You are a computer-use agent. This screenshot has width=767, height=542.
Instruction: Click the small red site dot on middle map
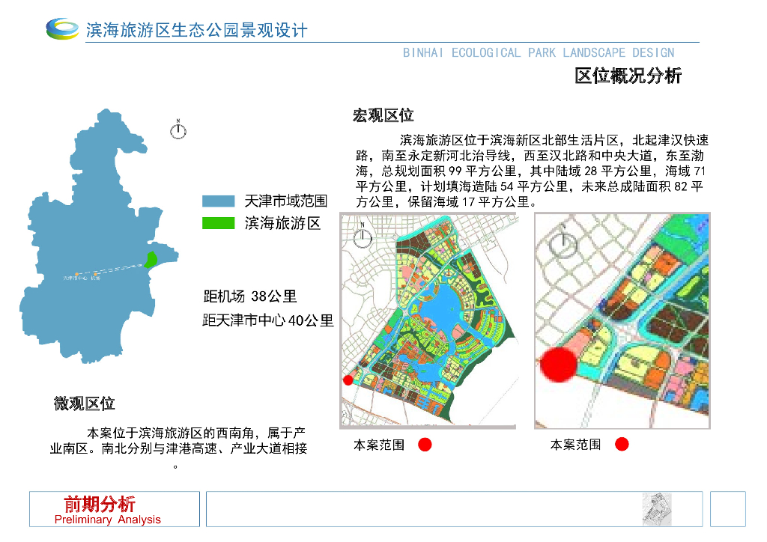[348, 380]
